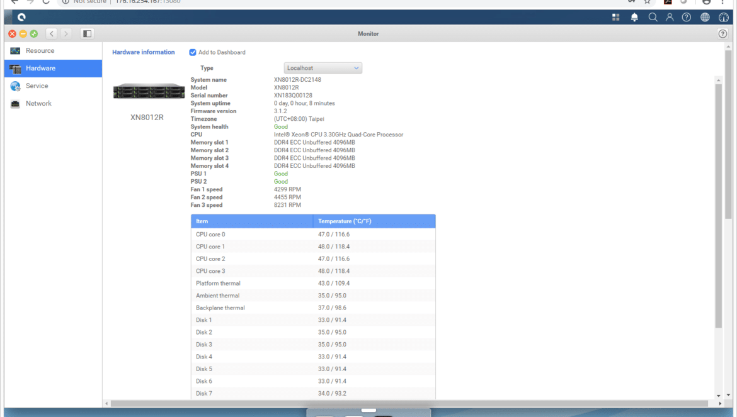Screen dimensions: 737x417
Task: Select the CPU core 0 row
Action: coord(313,235)
